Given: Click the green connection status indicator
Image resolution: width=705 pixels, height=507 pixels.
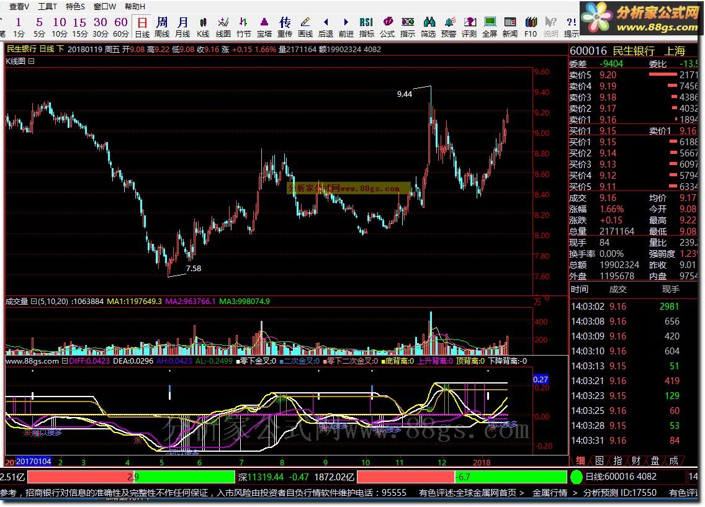Looking at the screenshot, I should [576, 477].
